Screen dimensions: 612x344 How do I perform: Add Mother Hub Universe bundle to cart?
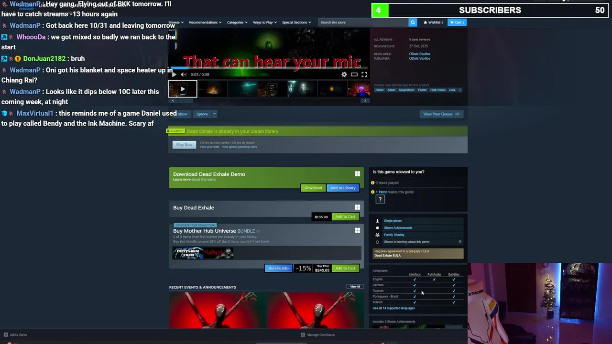(345, 269)
